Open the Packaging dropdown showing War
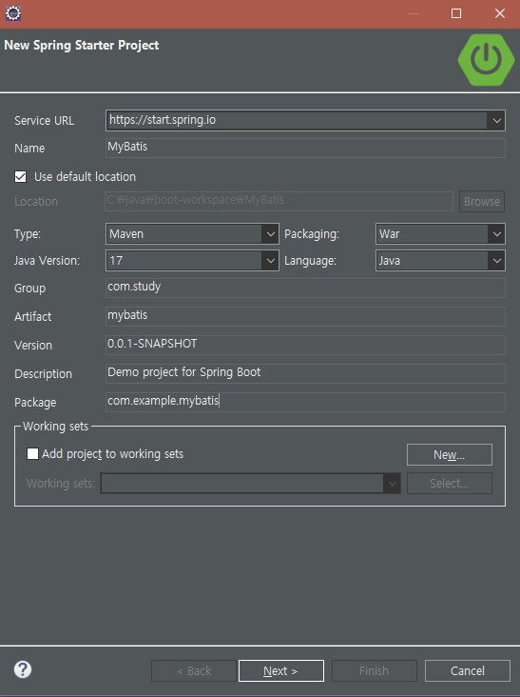The width and height of the screenshot is (520, 697). click(x=440, y=234)
